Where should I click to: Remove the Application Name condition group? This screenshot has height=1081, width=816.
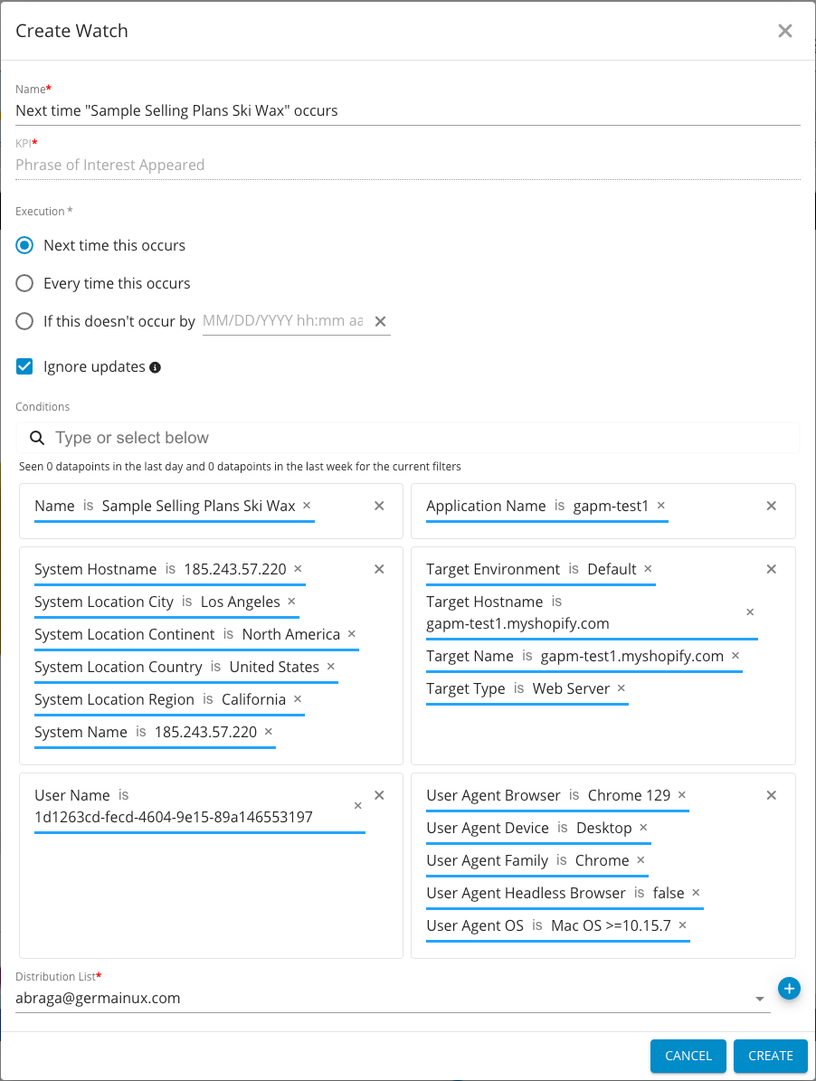click(772, 506)
